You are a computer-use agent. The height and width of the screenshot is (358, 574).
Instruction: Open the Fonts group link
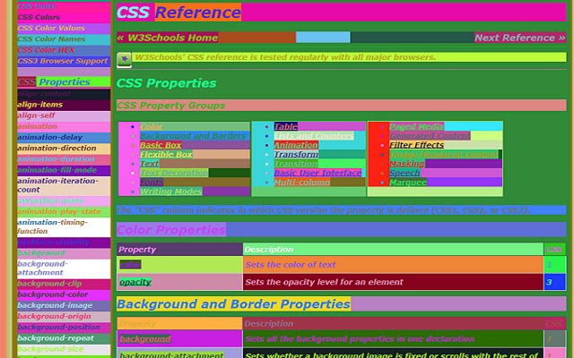[x=152, y=182]
